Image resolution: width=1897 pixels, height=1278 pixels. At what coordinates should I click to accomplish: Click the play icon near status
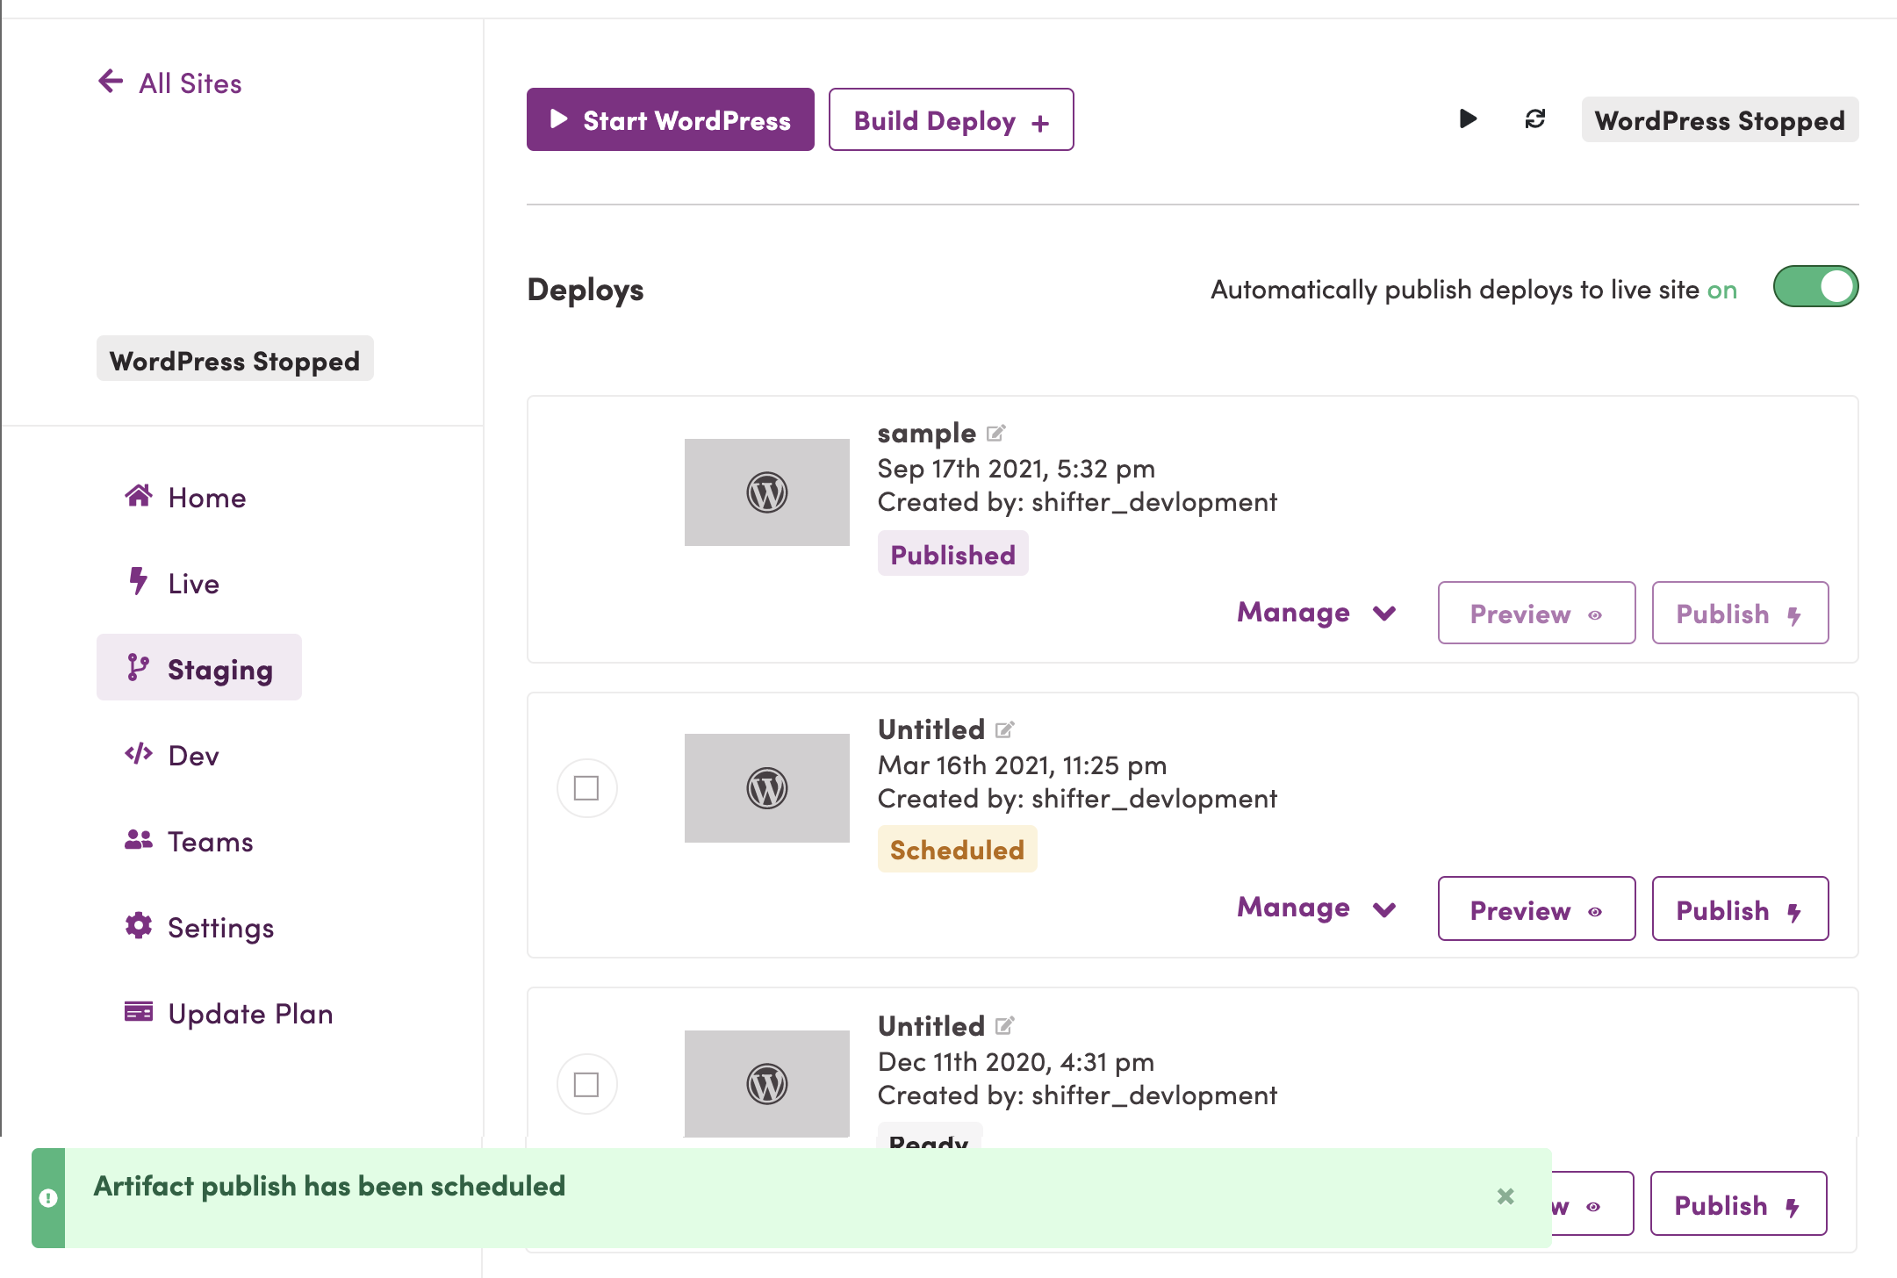coord(1468,118)
